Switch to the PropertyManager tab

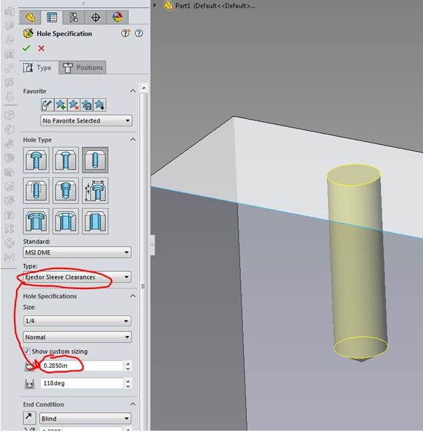click(52, 17)
